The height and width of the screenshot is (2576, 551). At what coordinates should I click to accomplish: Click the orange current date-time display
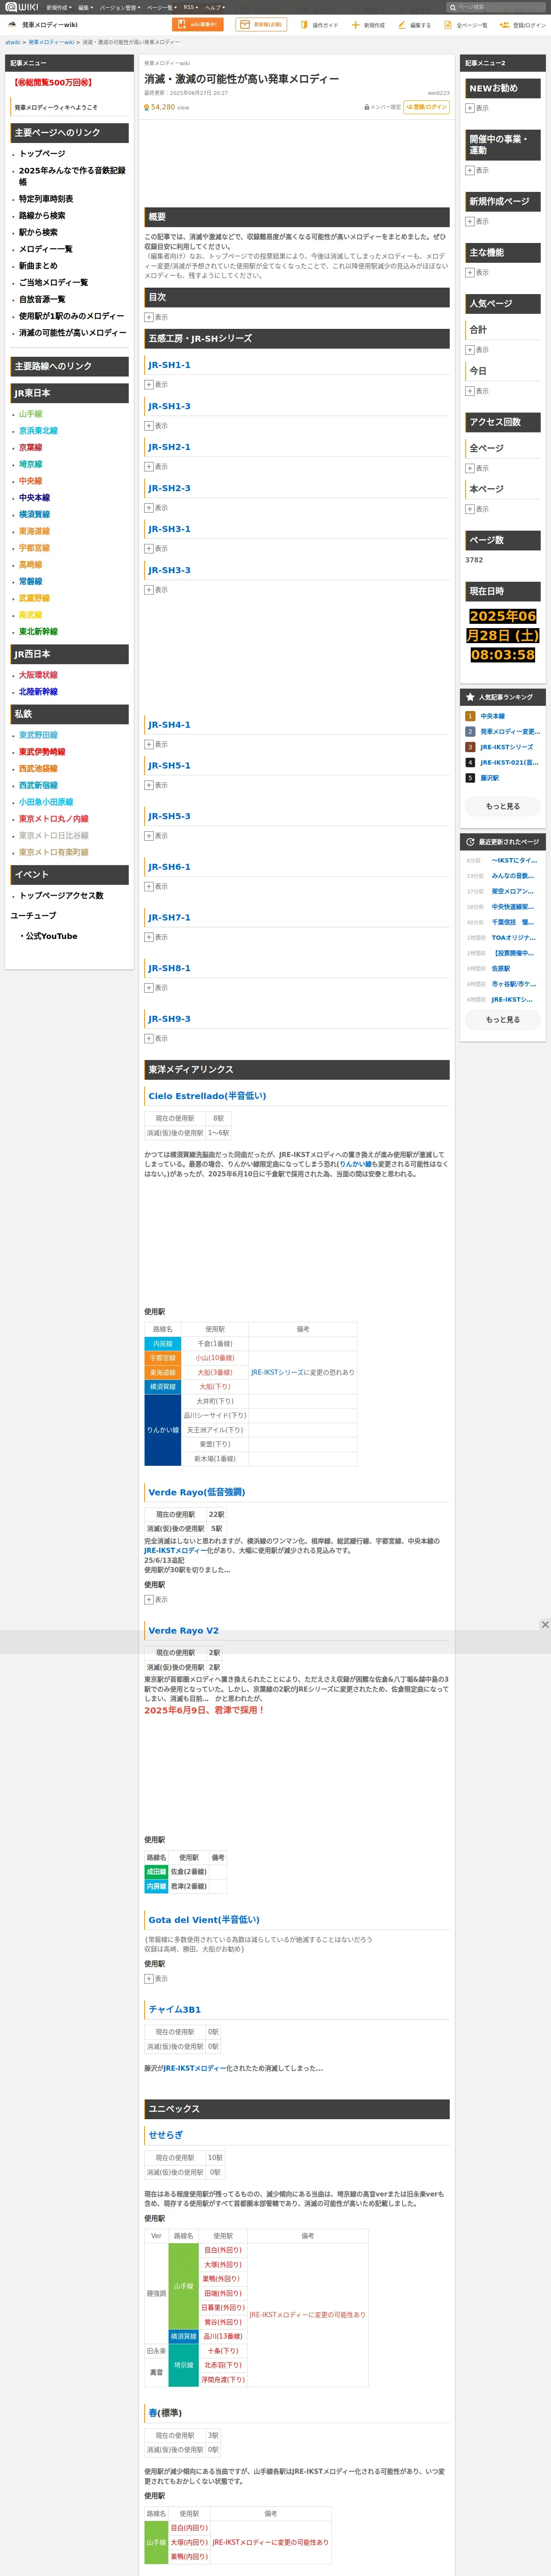click(x=503, y=636)
